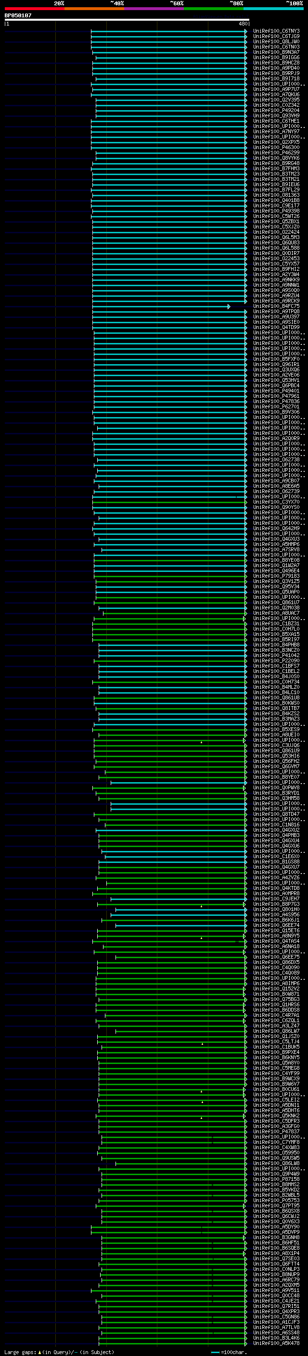Screen dimensions: 308x1356
Task: Select hit label UniRef100_C6THE1
Action: tap(276, 121)
